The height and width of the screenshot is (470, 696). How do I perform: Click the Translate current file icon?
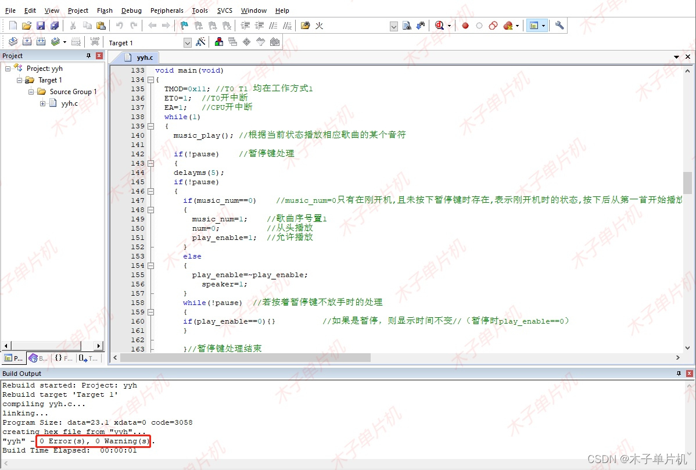pos(13,42)
